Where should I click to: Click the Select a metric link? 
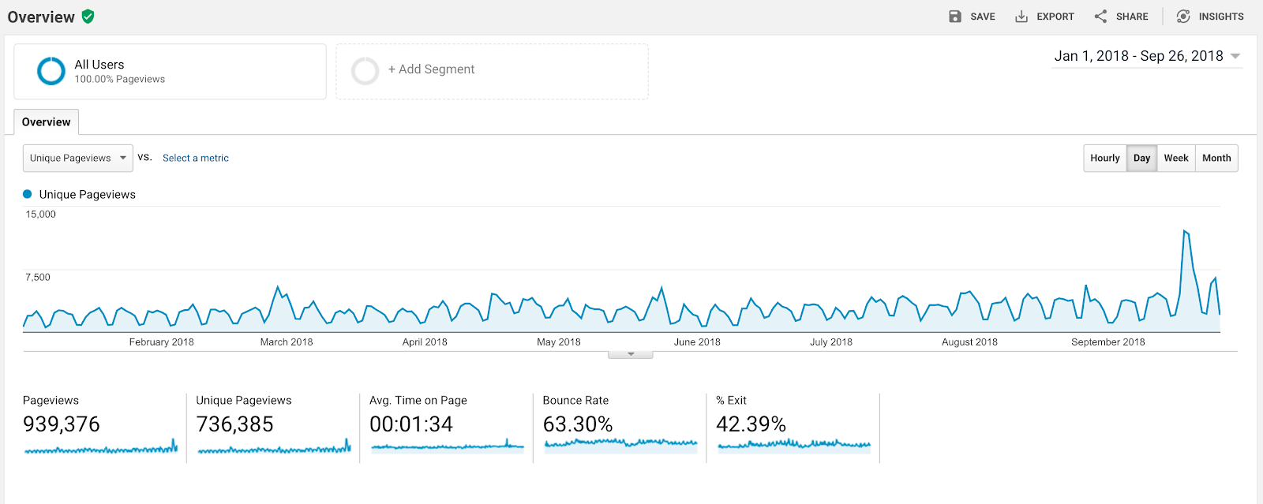pyautogui.click(x=195, y=158)
